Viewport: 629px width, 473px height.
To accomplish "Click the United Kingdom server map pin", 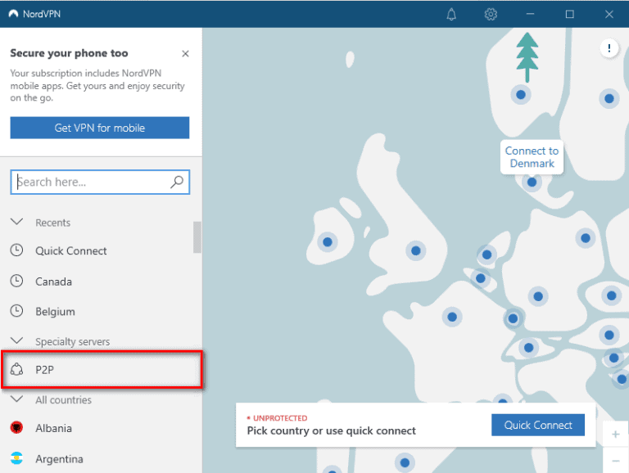I will click(x=415, y=251).
